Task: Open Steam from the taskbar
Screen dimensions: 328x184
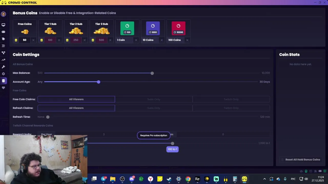Action: pos(169,179)
